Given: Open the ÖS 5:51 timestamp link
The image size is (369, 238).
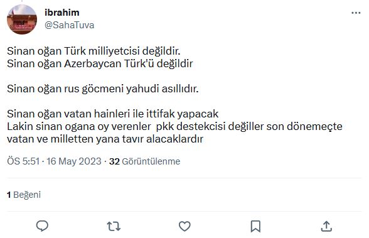Looking at the screenshot, I should click(23, 161).
